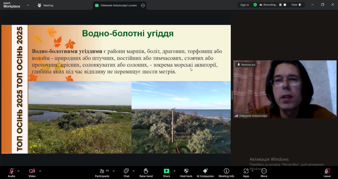Click the vertical ТОП ОСІНЬ 2025 banner
This screenshot has height=179, width=338.
pyautogui.click(x=20, y=89)
